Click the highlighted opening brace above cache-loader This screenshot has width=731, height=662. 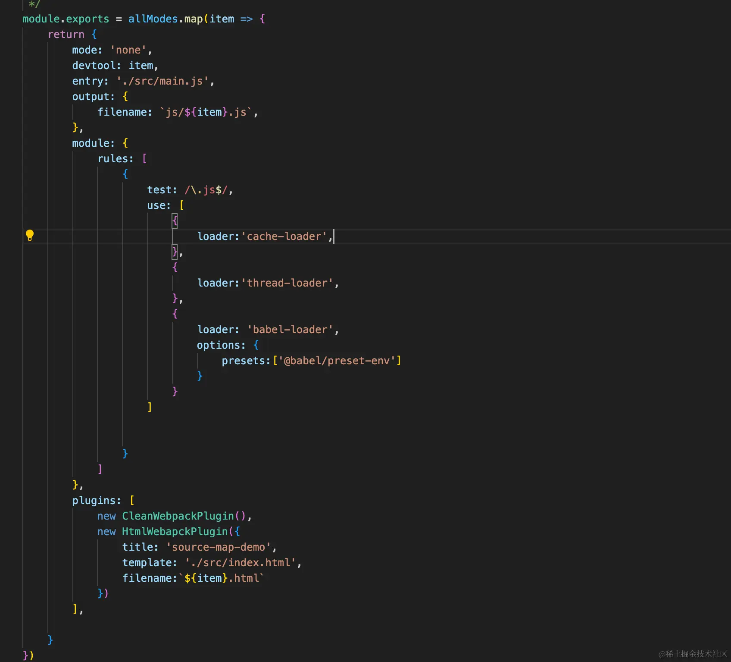tap(175, 221)
